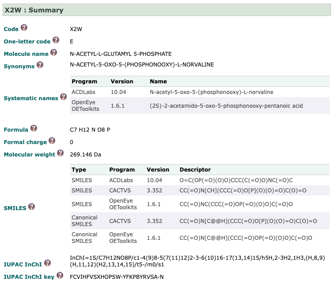Click the Descriptor column header in SMILES table
The width and height of the screenshot is (335, 285).
click(195, 170)
